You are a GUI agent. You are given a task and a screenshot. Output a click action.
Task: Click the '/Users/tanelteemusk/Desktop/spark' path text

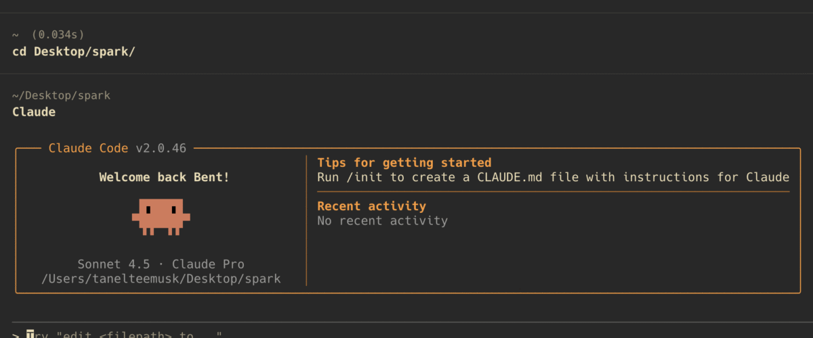(x=161, y=279)
